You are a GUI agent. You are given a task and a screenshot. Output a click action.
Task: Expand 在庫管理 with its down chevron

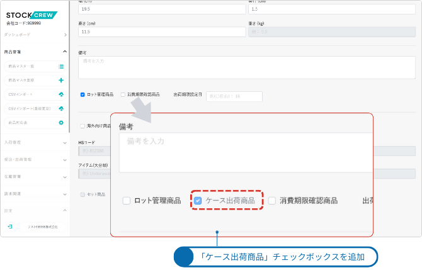tap(65, 177)
